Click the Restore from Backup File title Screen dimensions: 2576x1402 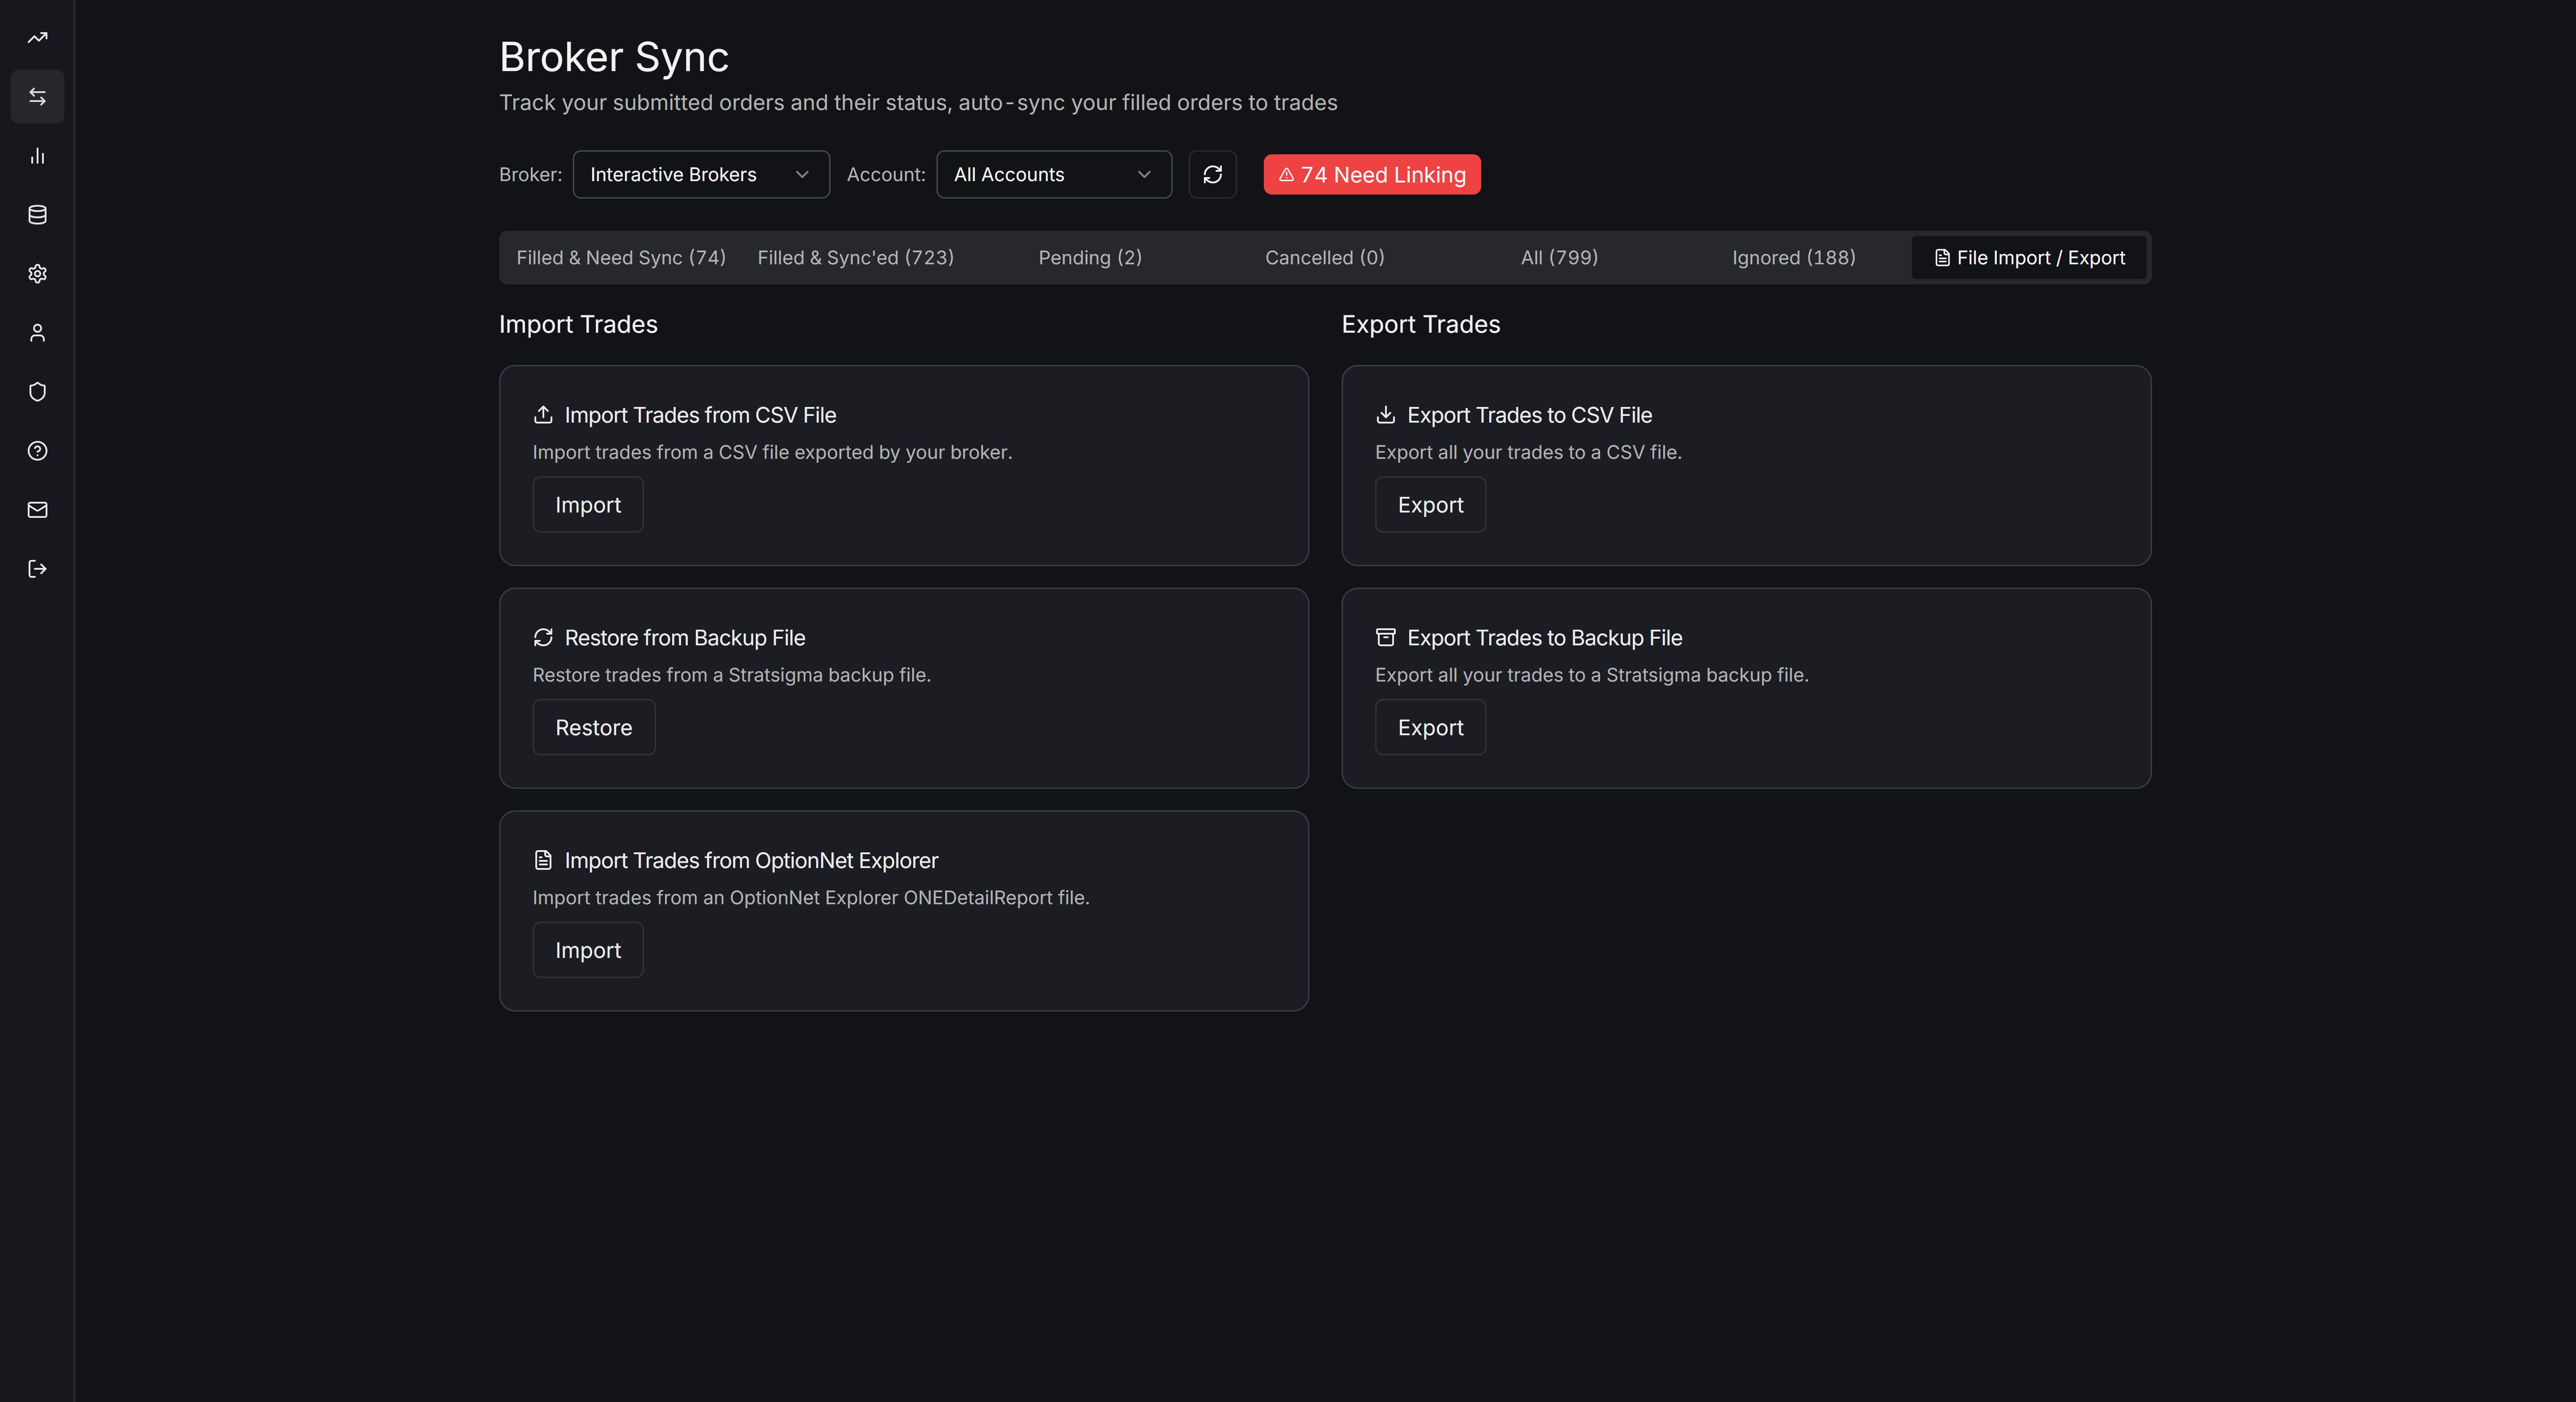point(685,638)
